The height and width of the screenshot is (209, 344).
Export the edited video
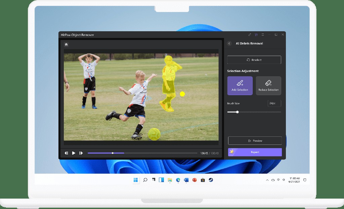click(x=254, y=152)
